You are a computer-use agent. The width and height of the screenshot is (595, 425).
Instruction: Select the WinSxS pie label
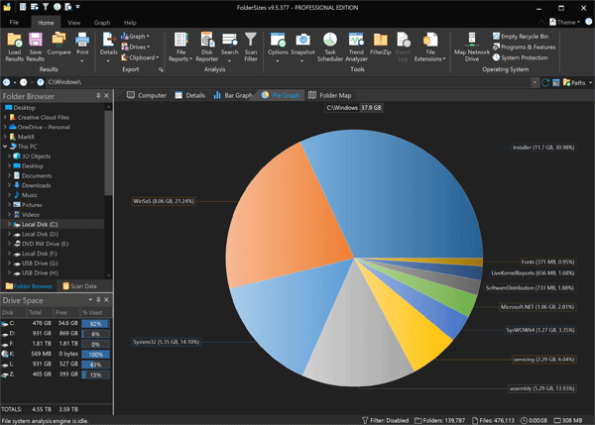click(x=164, y=201)
